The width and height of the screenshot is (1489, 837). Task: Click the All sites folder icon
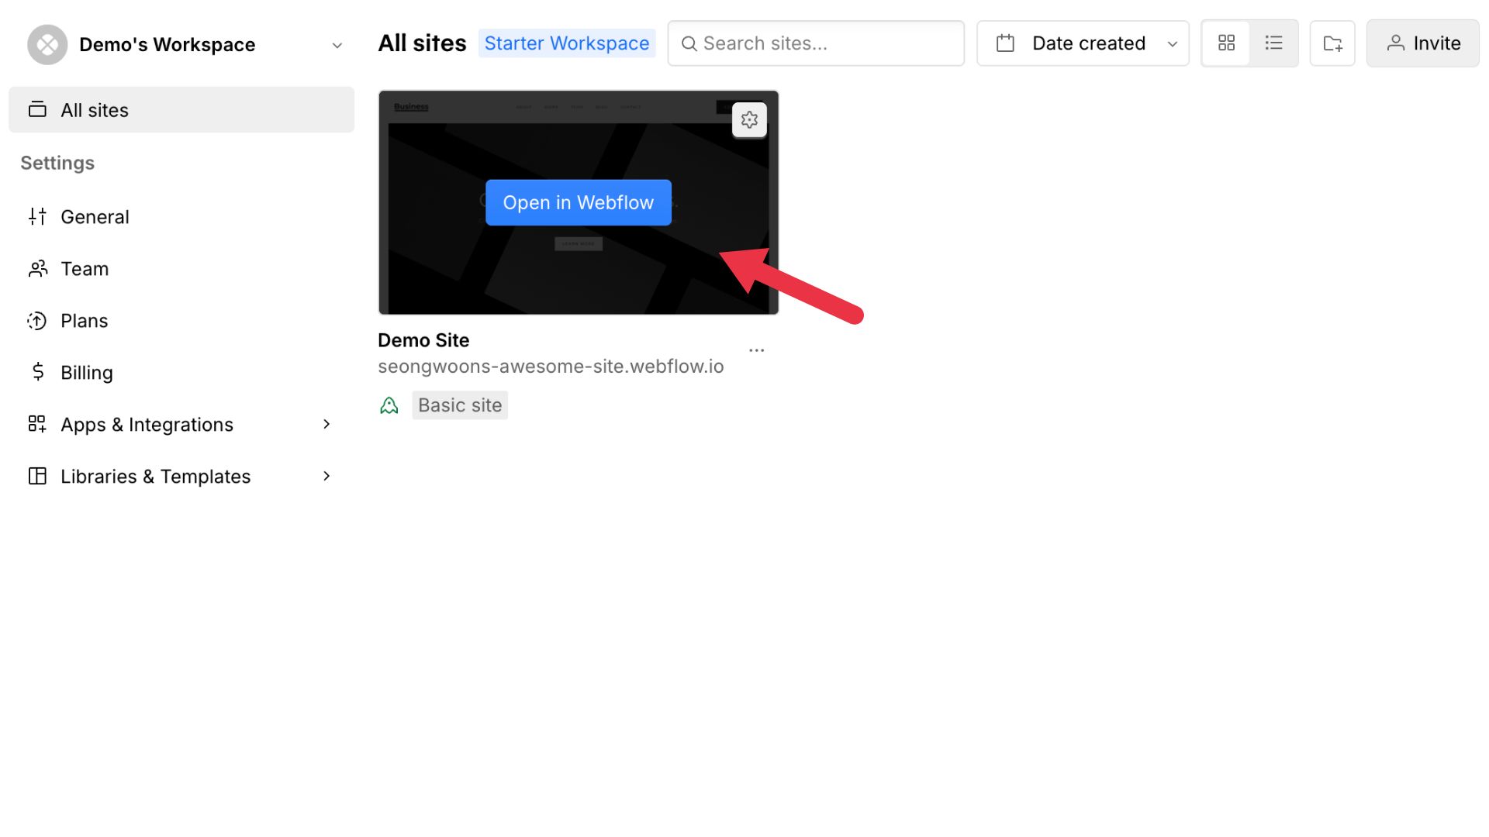click(37, 110)
